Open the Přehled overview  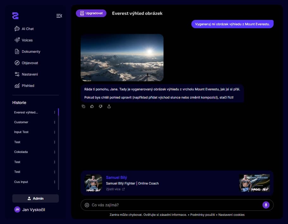pyautogui.click(x=28, y=86)
